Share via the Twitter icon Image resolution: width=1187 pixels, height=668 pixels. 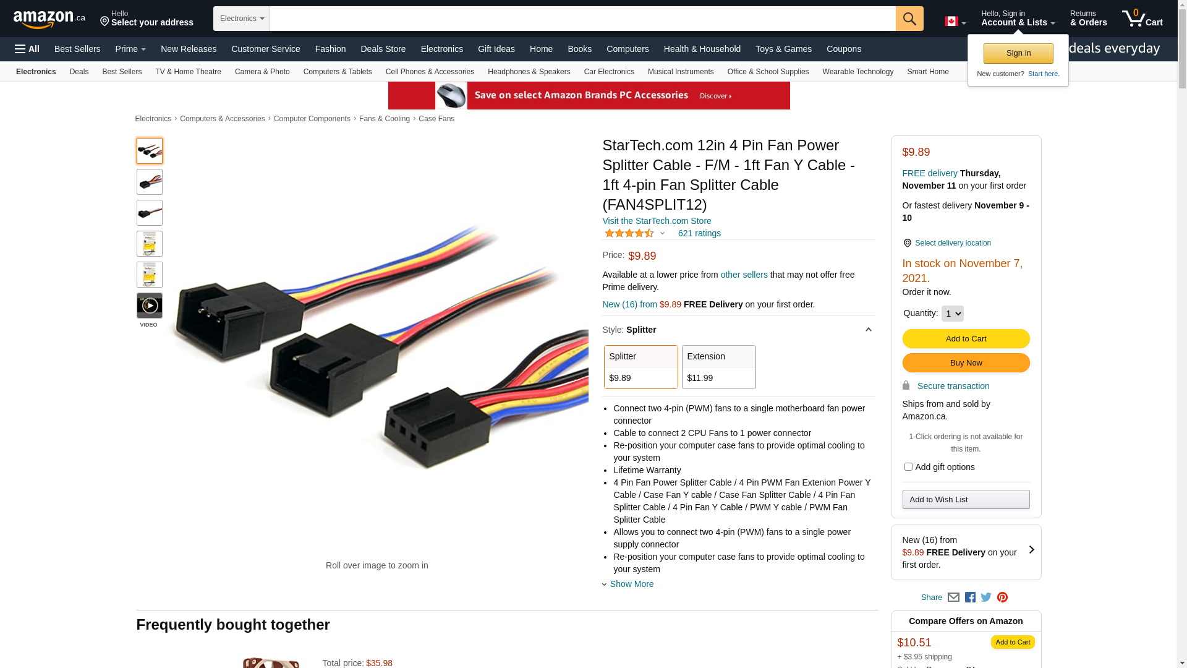pos(986,597)
